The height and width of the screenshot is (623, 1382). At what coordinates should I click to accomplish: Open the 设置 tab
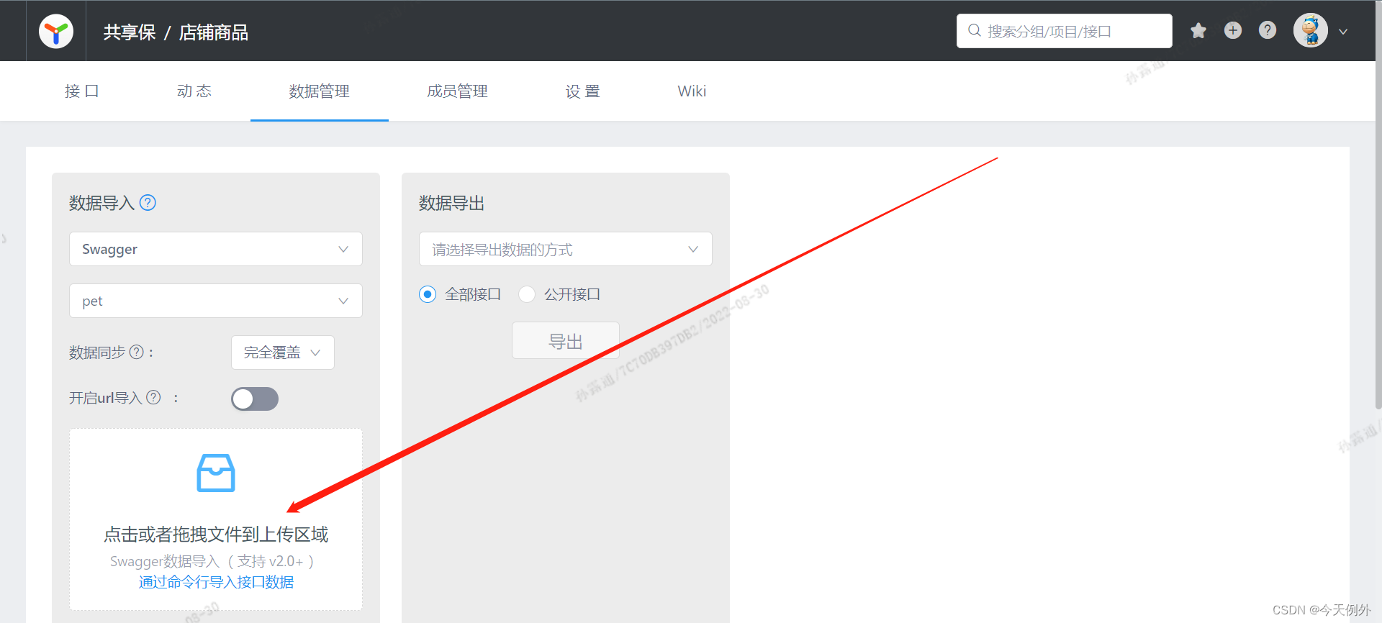[583, 91]
